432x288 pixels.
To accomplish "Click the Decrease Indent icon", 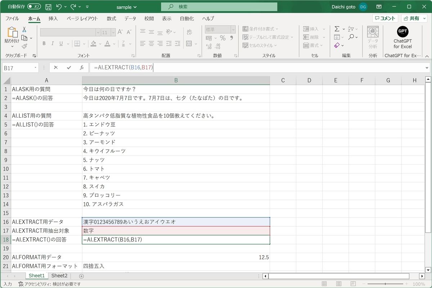I will click(169, 44).
